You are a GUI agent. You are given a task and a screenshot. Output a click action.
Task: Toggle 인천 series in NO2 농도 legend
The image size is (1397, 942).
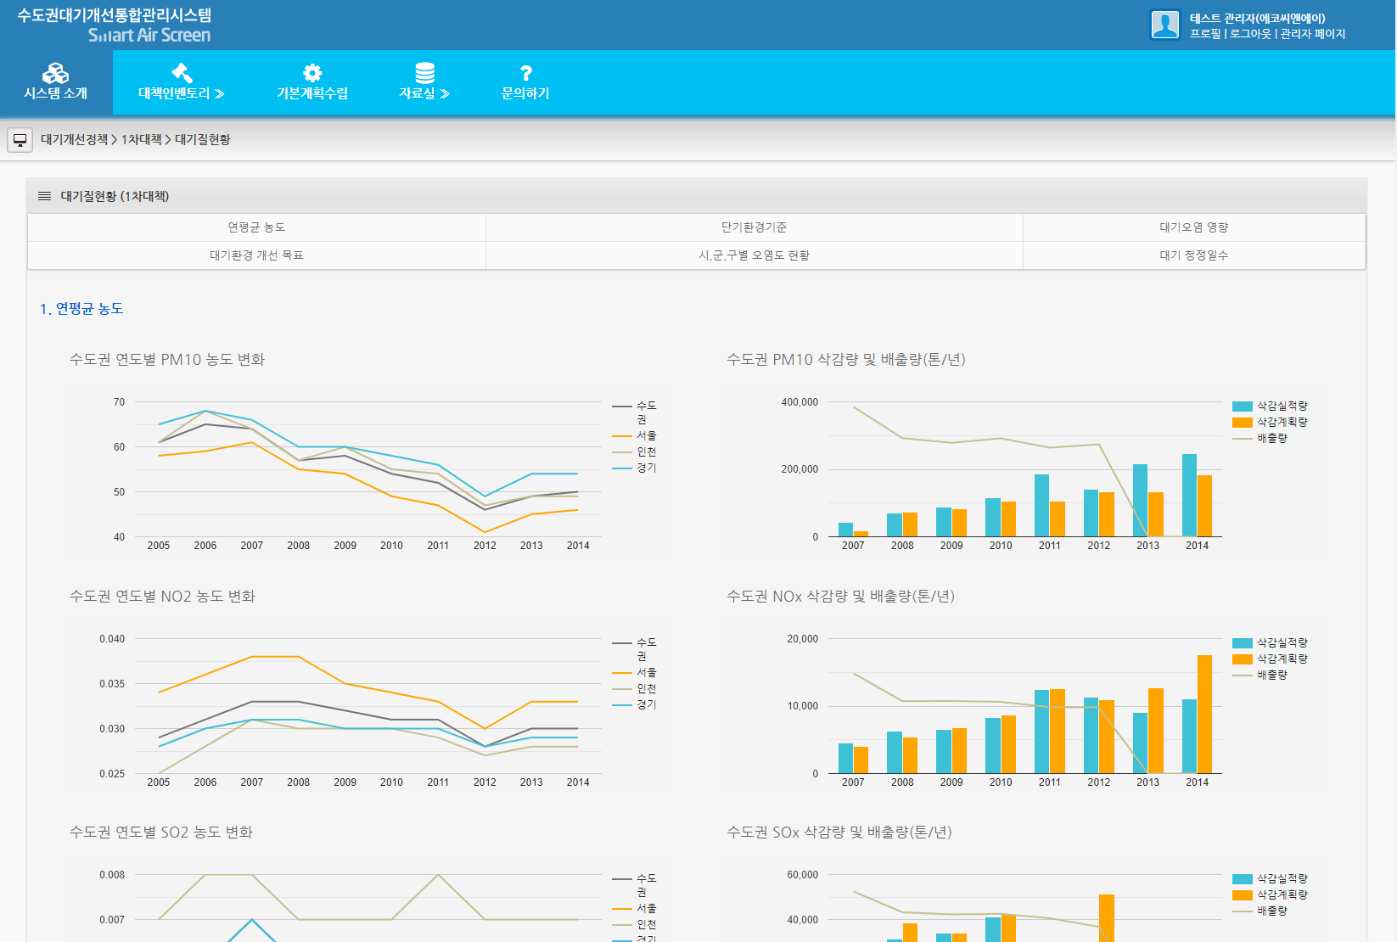635,688
